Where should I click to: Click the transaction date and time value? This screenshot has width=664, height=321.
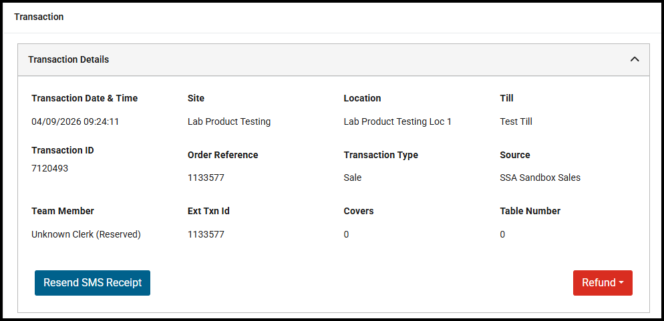point(75,121)
